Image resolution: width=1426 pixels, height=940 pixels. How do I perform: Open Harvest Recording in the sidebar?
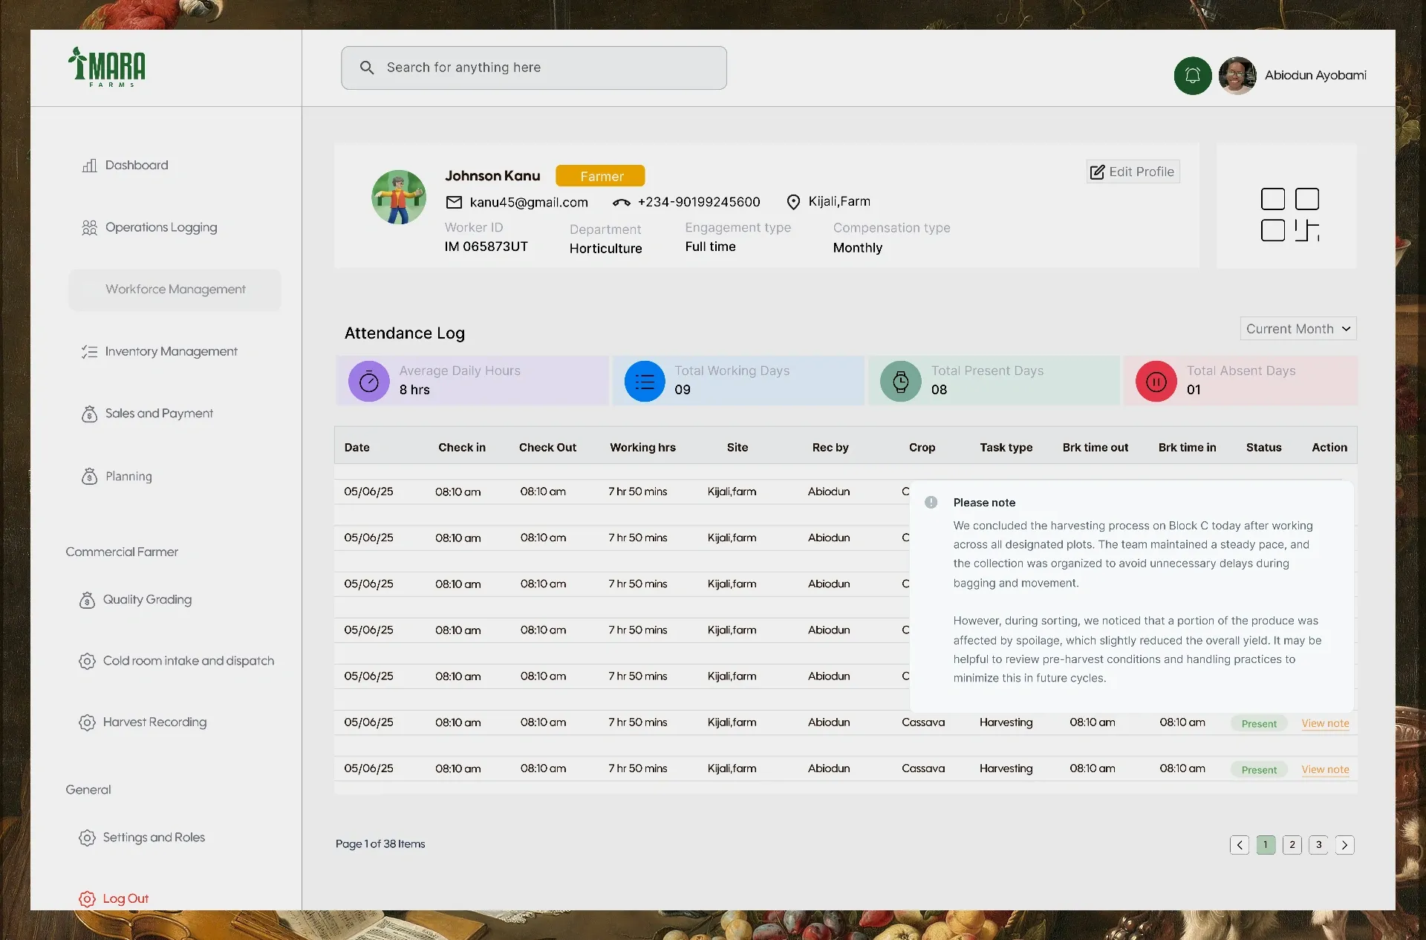pos(154,722)
